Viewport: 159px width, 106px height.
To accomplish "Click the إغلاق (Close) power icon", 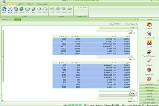I will (x=4, y=9).
